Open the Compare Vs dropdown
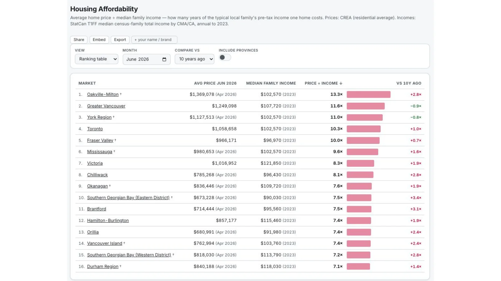501x281 pixels. click(x=194, y=59)
